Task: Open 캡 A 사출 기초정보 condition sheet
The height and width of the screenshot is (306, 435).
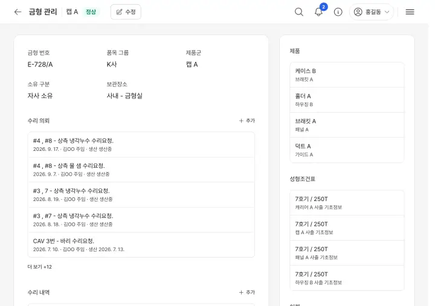Action: tap(347, 228)
